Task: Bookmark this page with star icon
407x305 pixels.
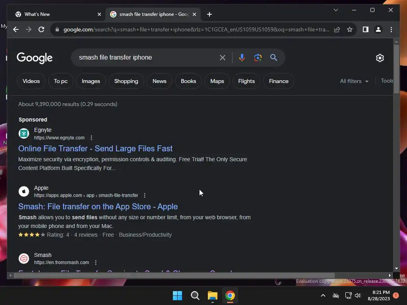Action: (350, 29)
